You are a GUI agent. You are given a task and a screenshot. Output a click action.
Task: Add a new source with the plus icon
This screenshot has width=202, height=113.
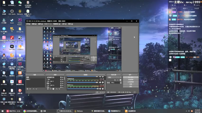[x=48, y=89]
